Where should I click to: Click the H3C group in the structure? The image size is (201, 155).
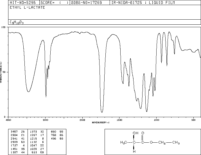[124, 142]
